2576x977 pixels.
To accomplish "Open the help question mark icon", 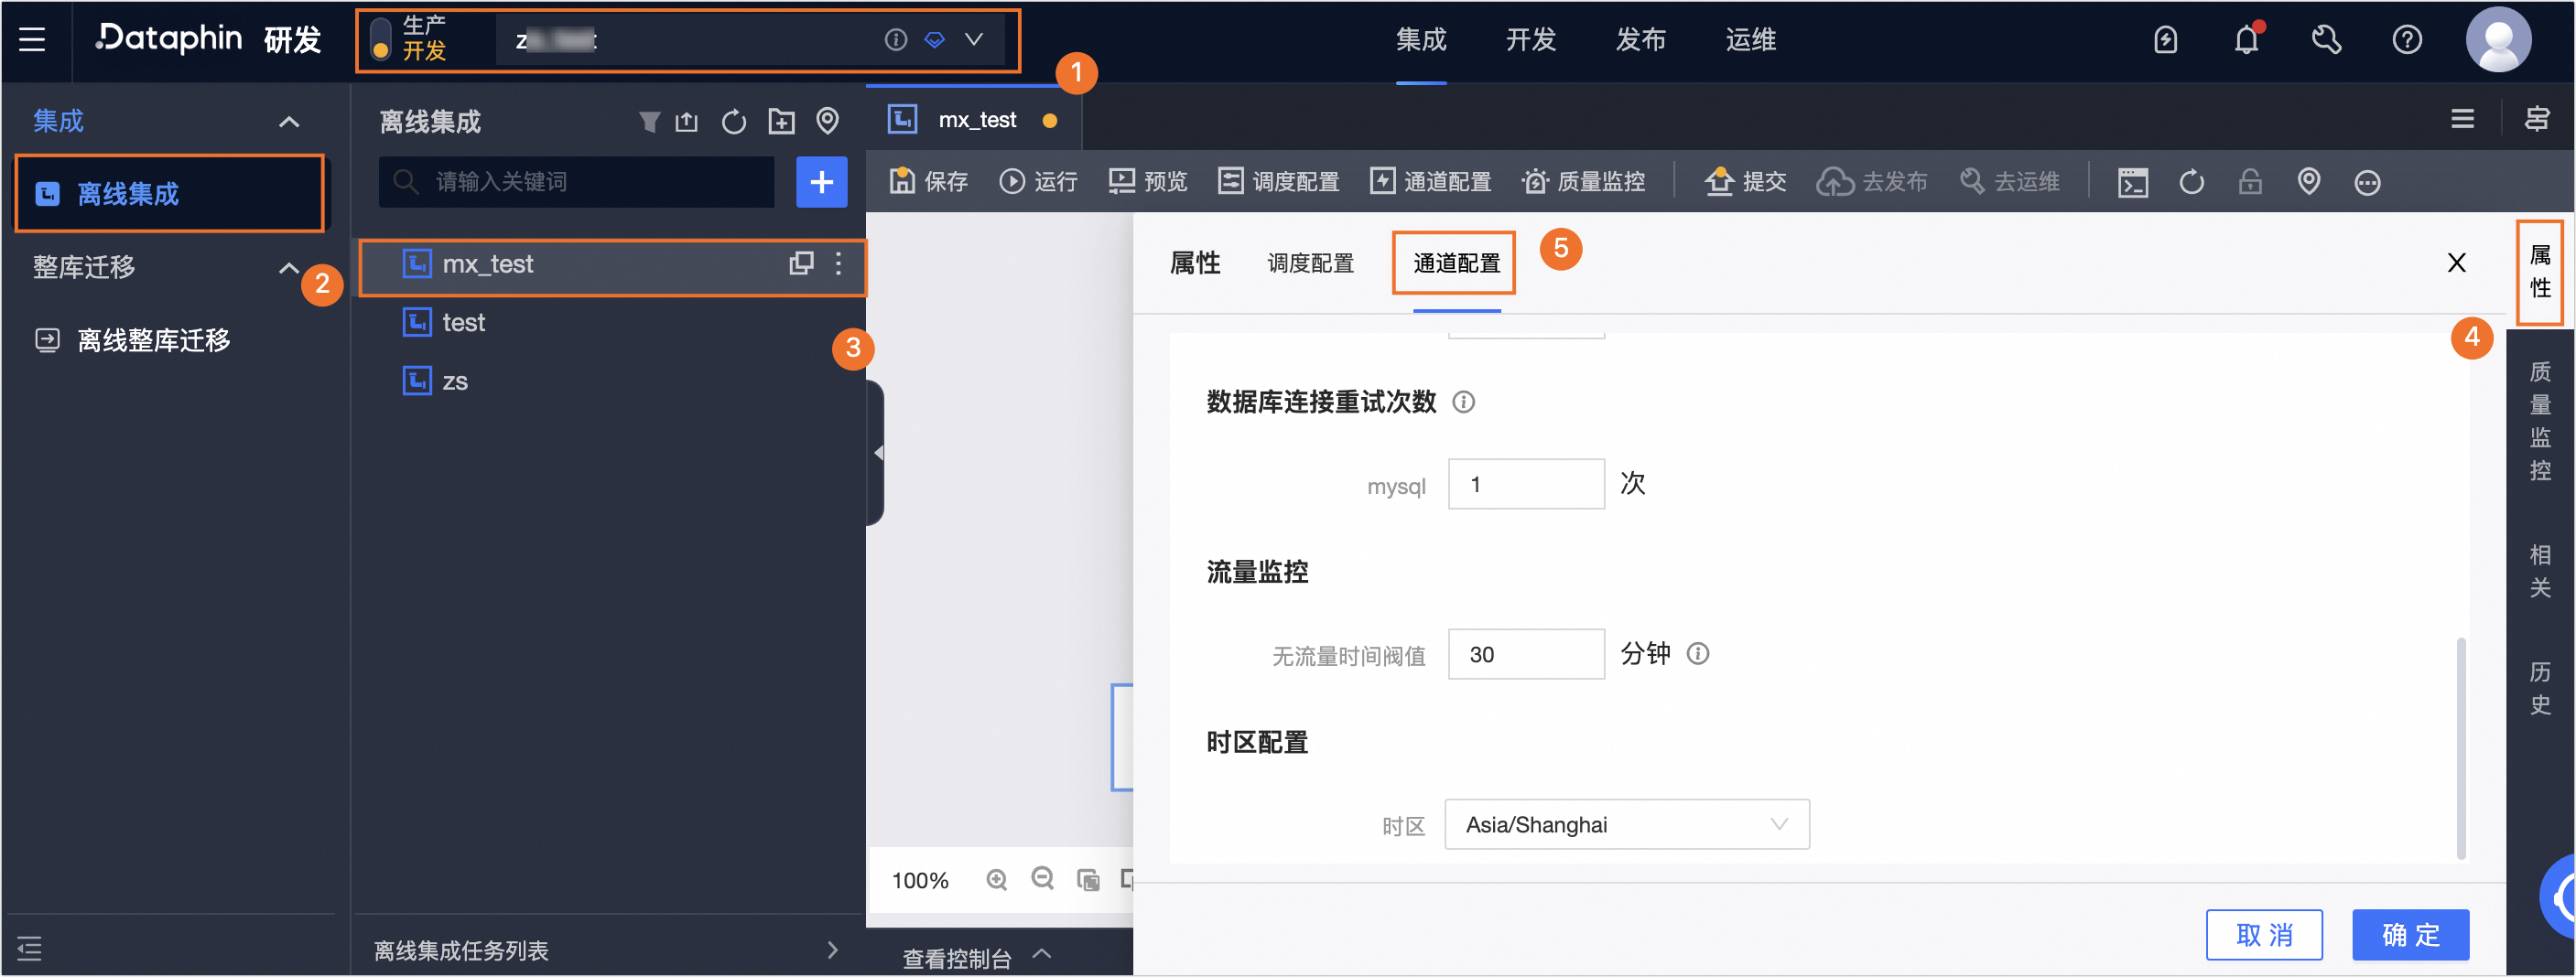I will (x=2406, y=39).
